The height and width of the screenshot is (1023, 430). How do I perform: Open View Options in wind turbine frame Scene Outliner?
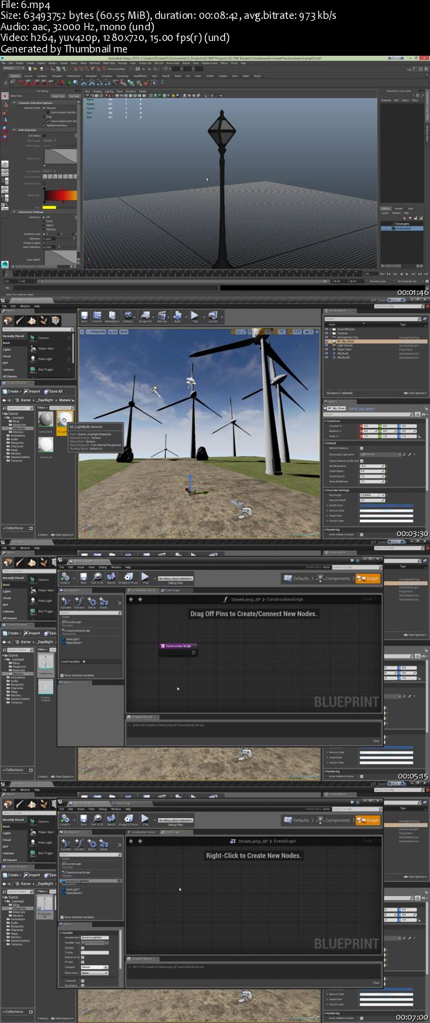[415, 393]
